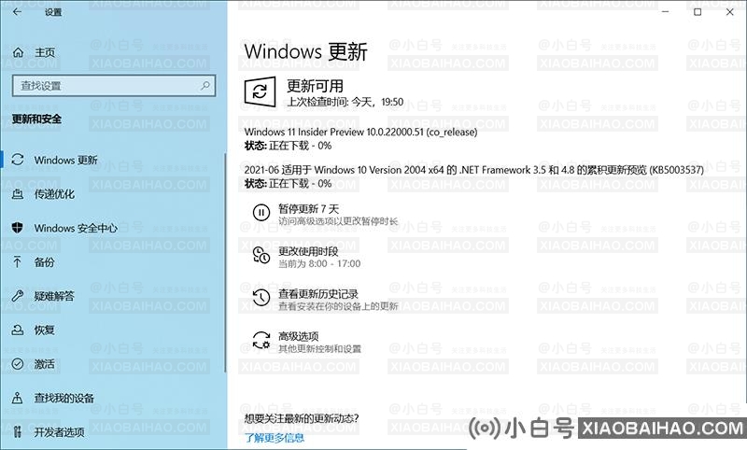Click 其他更新控制和设置 description
The height and width of the screenshot is (450, 747).
tap(319, 349)
